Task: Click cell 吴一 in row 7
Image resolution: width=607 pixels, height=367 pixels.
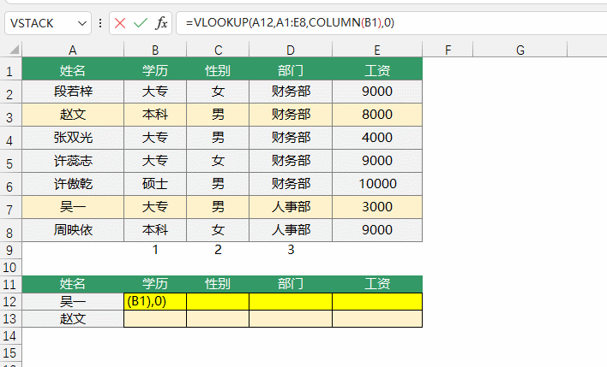Action: coord(73,207)
